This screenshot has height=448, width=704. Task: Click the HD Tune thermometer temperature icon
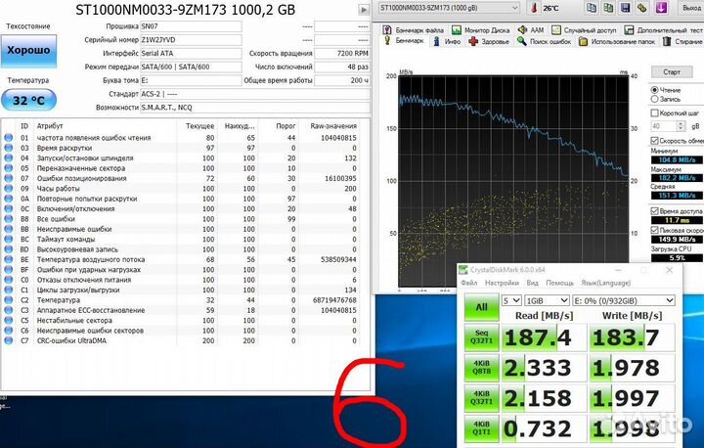(534, 8)
